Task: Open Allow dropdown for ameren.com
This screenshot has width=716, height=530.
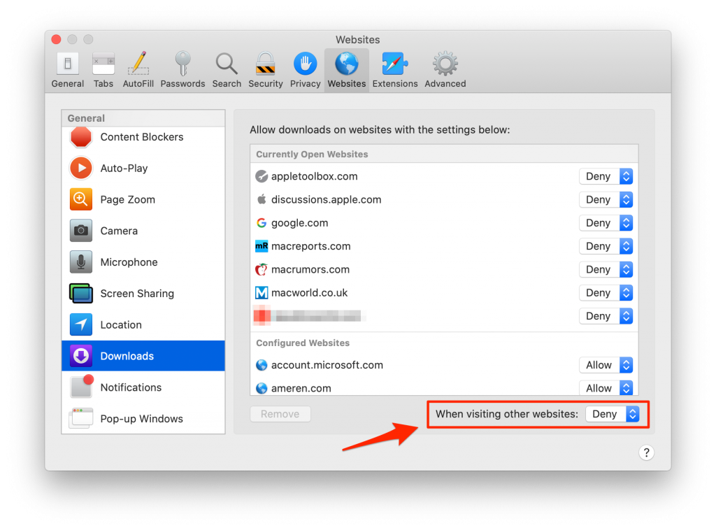Action: 606,387
